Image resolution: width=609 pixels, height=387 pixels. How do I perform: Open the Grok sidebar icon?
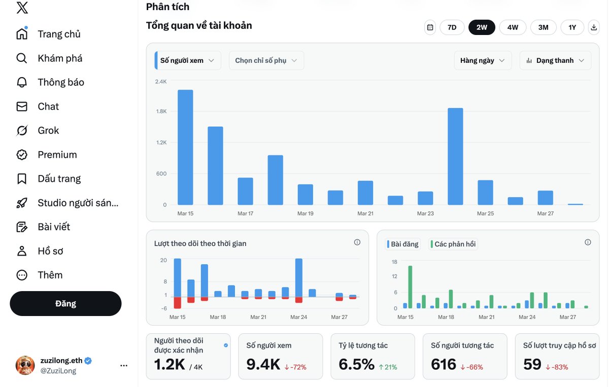coord(22,130)
